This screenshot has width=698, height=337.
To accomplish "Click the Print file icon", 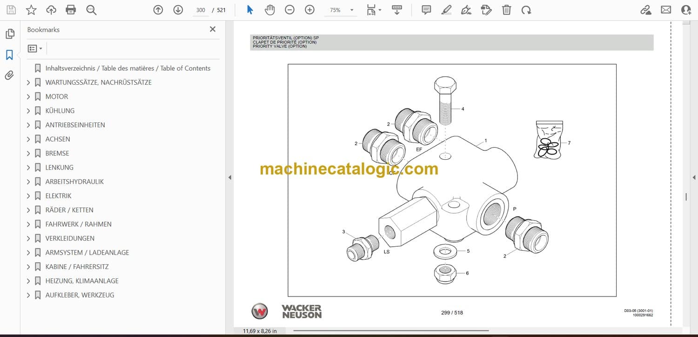I will point(71,10).
